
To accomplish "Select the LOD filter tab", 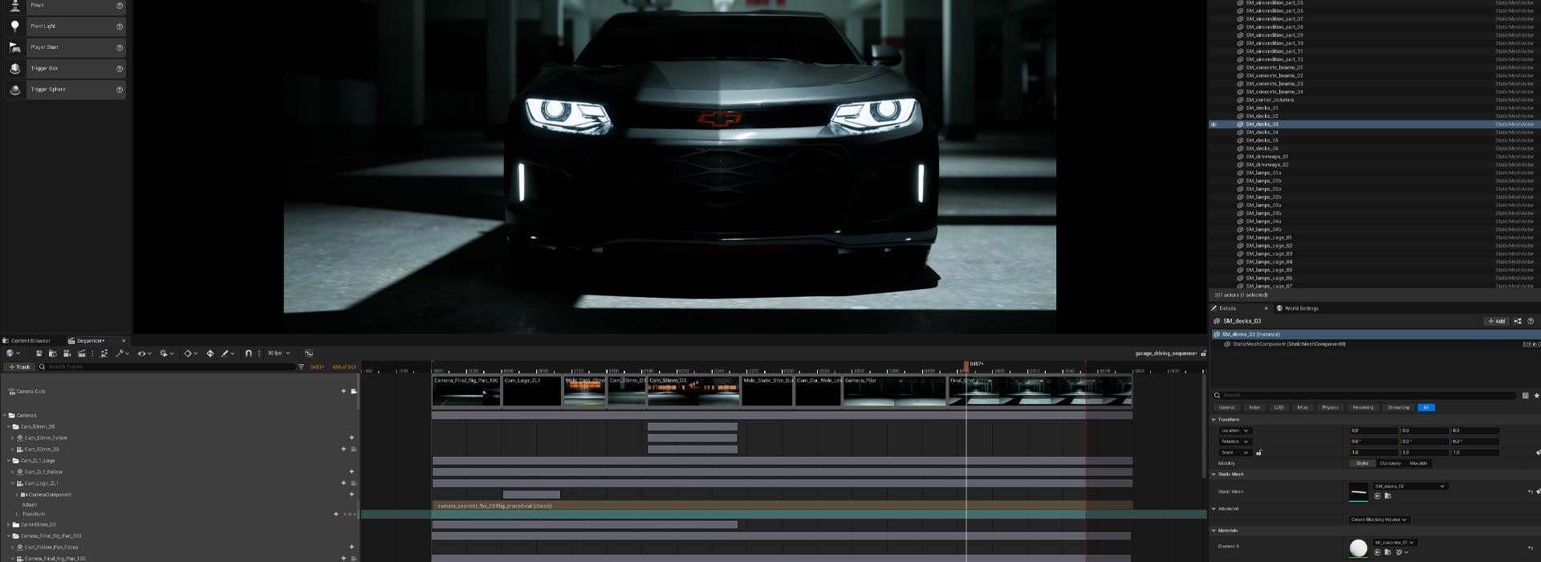I will point(1279,408).
